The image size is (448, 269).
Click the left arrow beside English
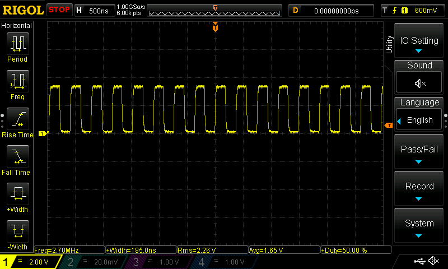click(399, 121)
